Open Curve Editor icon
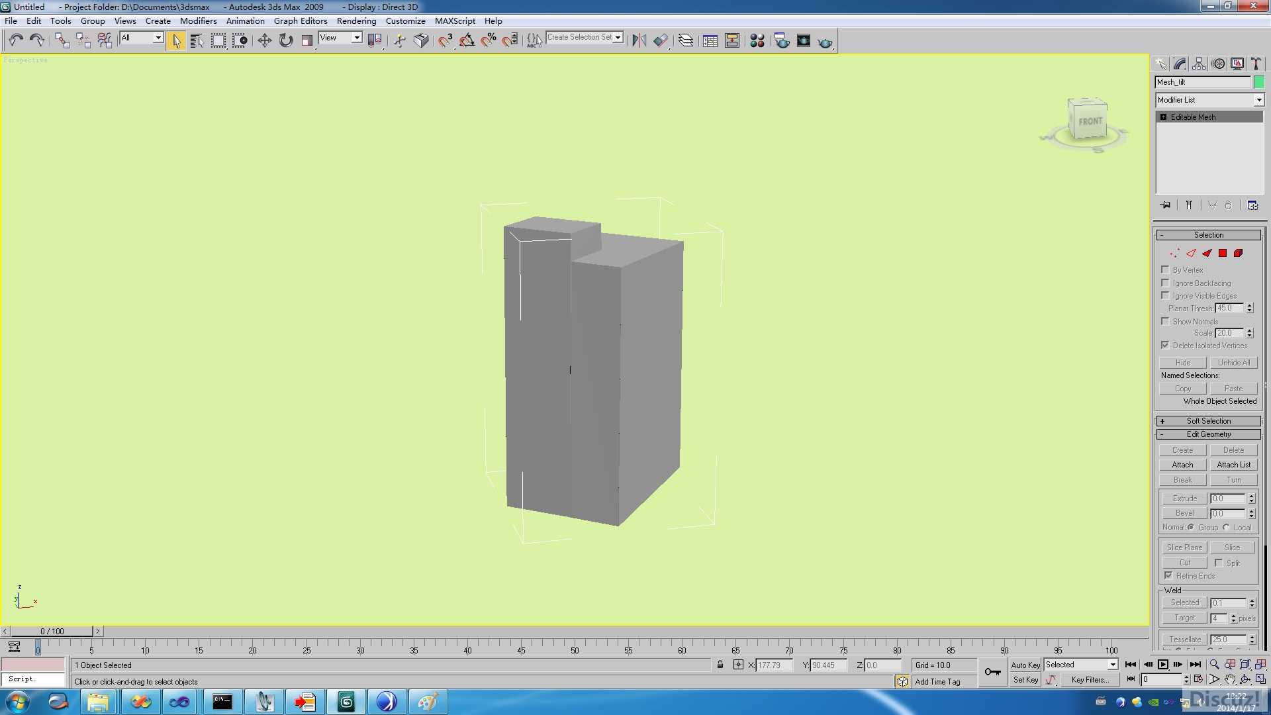 [x=710, y=40]
